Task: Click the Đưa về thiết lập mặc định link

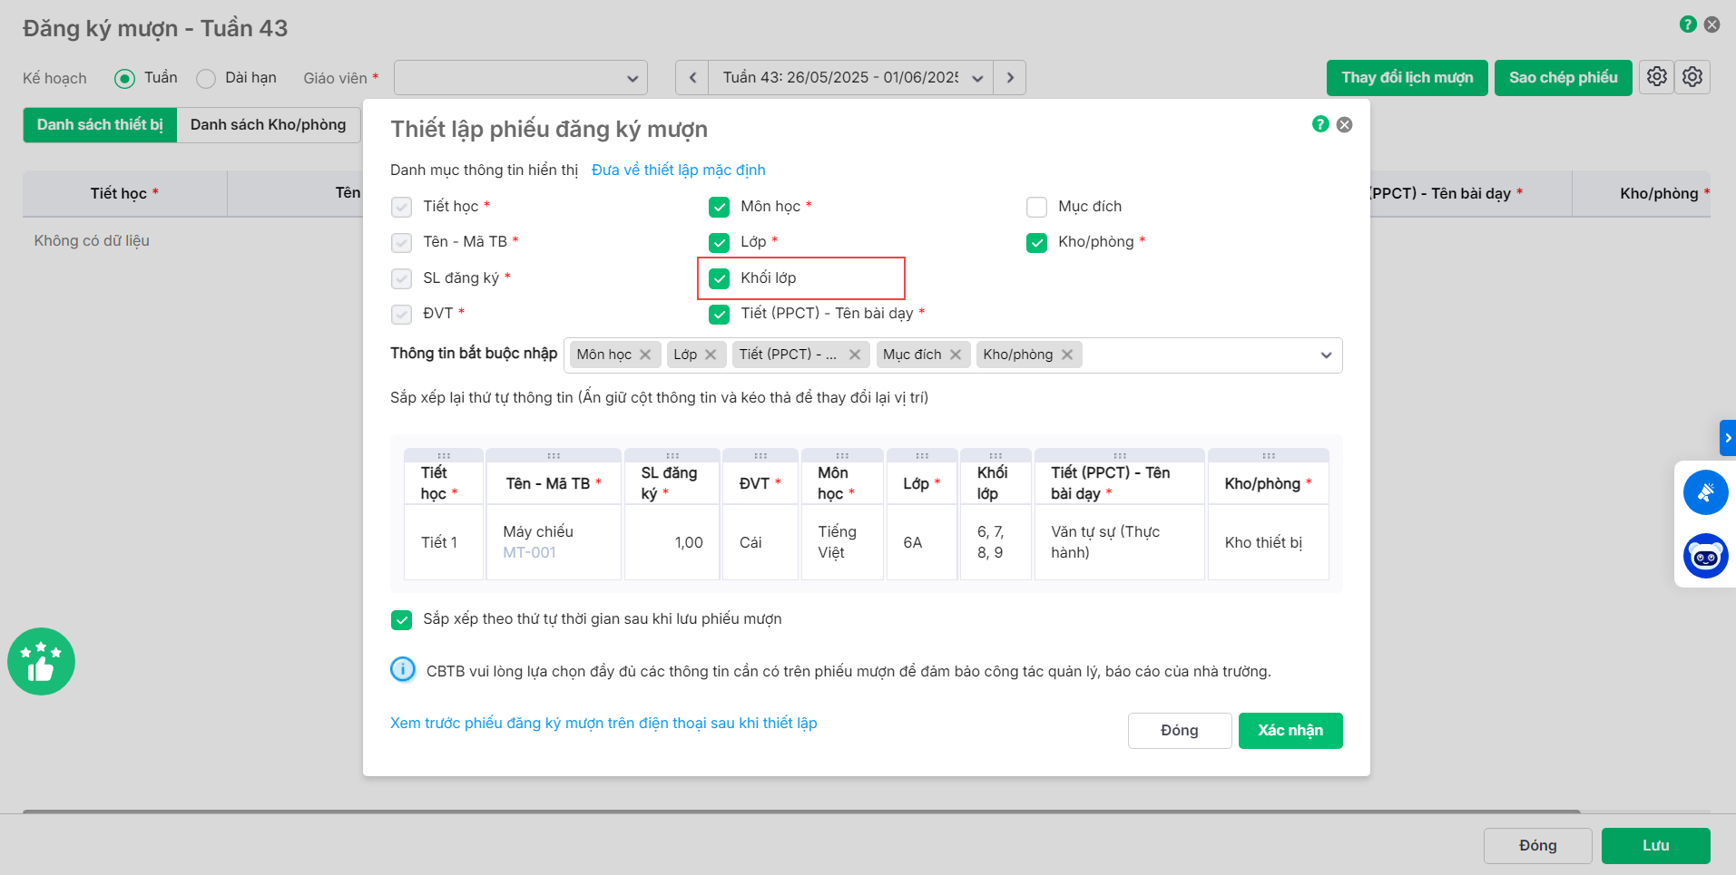Action: point(679,170)
